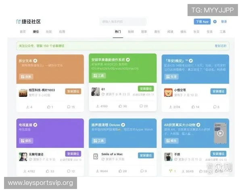This screenshot has height=193, width=242.
Task: Open the 扬声器清理 Deluxe card title
Action: pos(106,125)
